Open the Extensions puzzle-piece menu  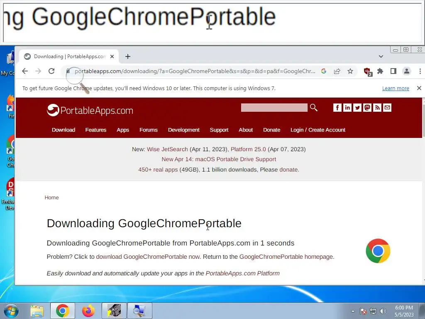(x=380, y=71)
